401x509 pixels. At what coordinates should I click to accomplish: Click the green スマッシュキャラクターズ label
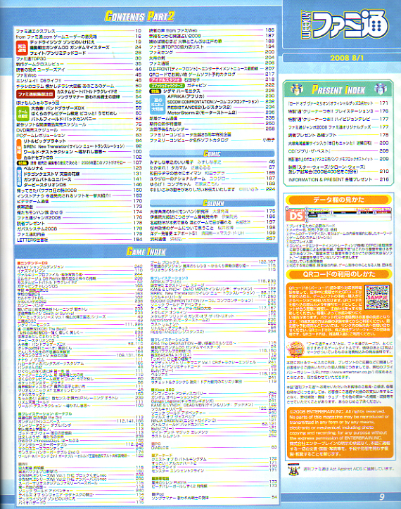point(167,85)
